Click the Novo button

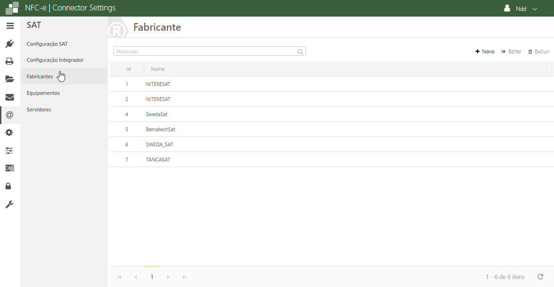[x=485, y=51]
